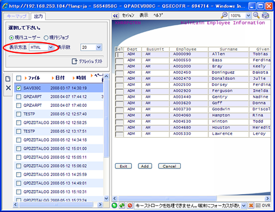This screenshot has width=275, height=212.
Task: Click scroll right arrow under file list
Action: (x=100, y=205)
